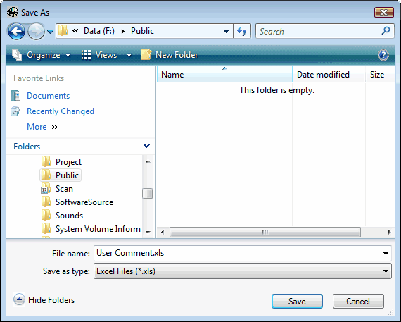Viewport: 401px width, 322px height.
Task: Expand the address bar path dropdown
Action: pyautogui.click(x=226, y=32)
